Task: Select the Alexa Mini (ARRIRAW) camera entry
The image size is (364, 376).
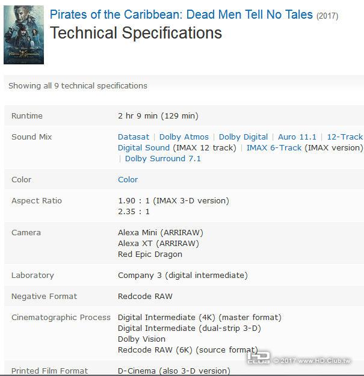Action: click(x=161, y=232)
